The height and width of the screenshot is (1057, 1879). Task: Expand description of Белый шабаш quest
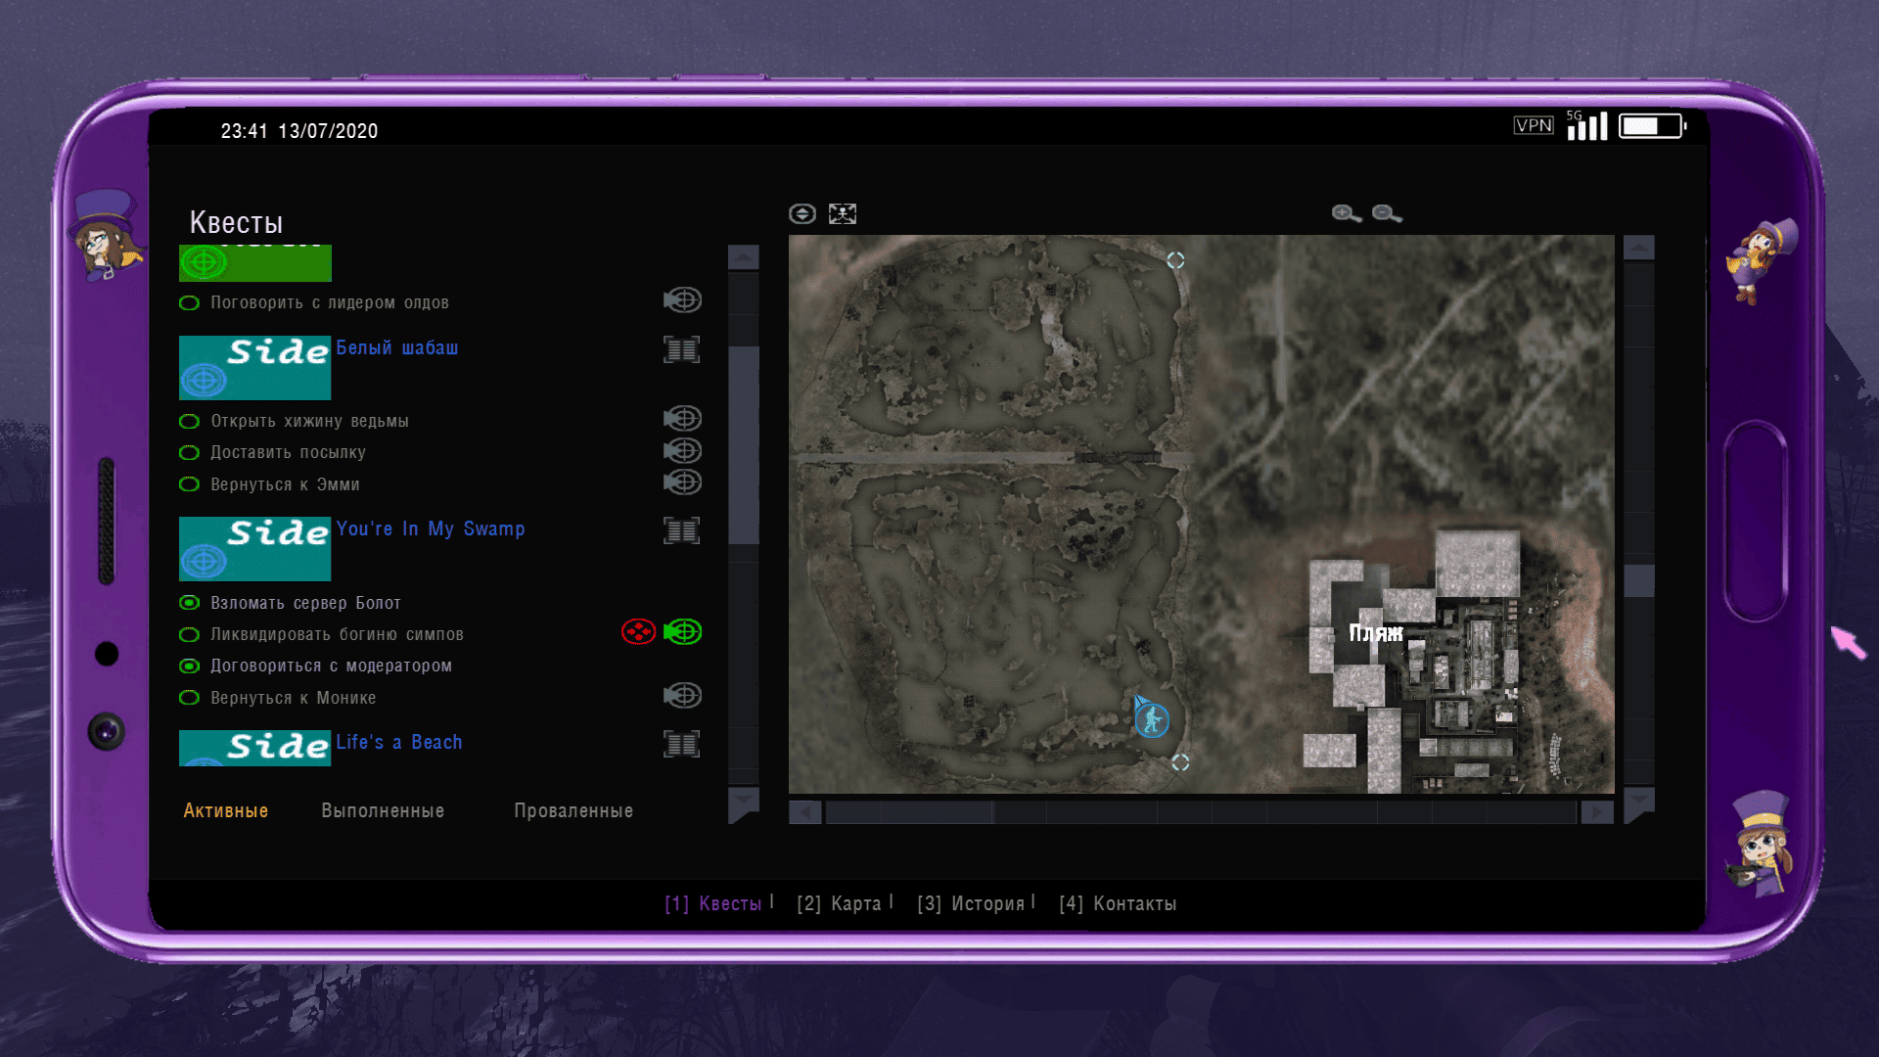coord(681,349)
